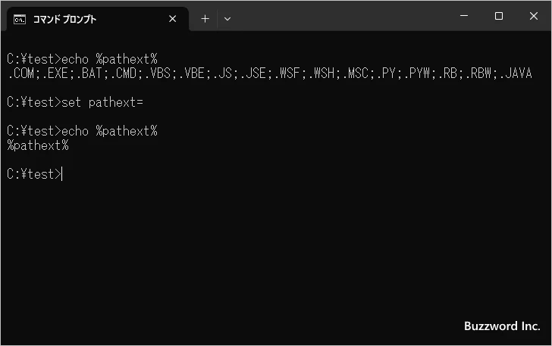Minimize the terminal window
Screen dimensions: 552x346
click(464, 16)
